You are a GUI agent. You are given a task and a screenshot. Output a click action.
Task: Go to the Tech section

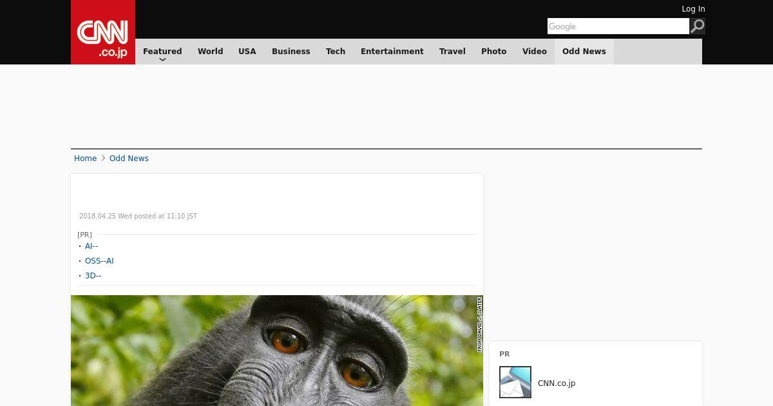point(336,52)
